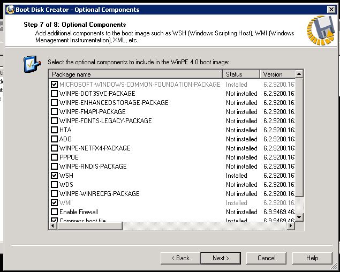The width and height of the screenshot is (340, 272).
Task: Open Help for this step
Action: click(312, 258)
